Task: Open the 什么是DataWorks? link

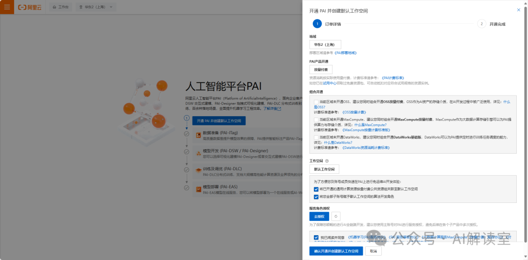Action: pyautogui.click(x=338, y=142)
